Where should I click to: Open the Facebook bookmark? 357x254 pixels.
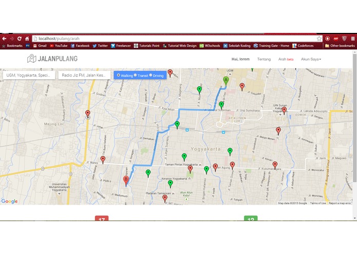click(80, 46)
